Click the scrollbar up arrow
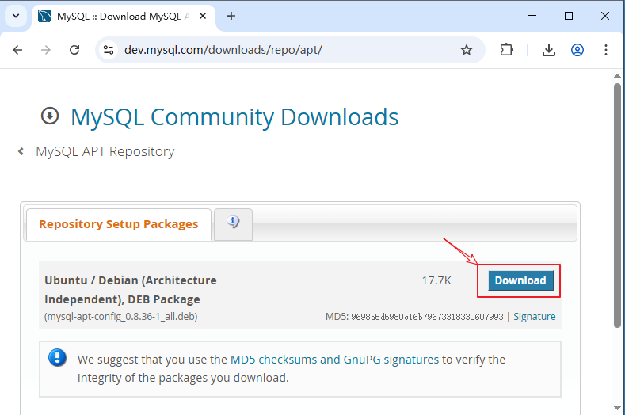This screenshot has width=625, height=415. click(x=617, y=76)
